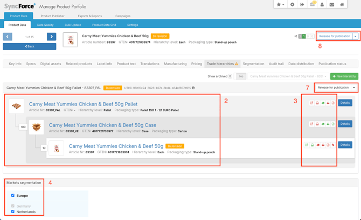Expand the top Release for publication dropdown arrow

click(x=355, y=37)
